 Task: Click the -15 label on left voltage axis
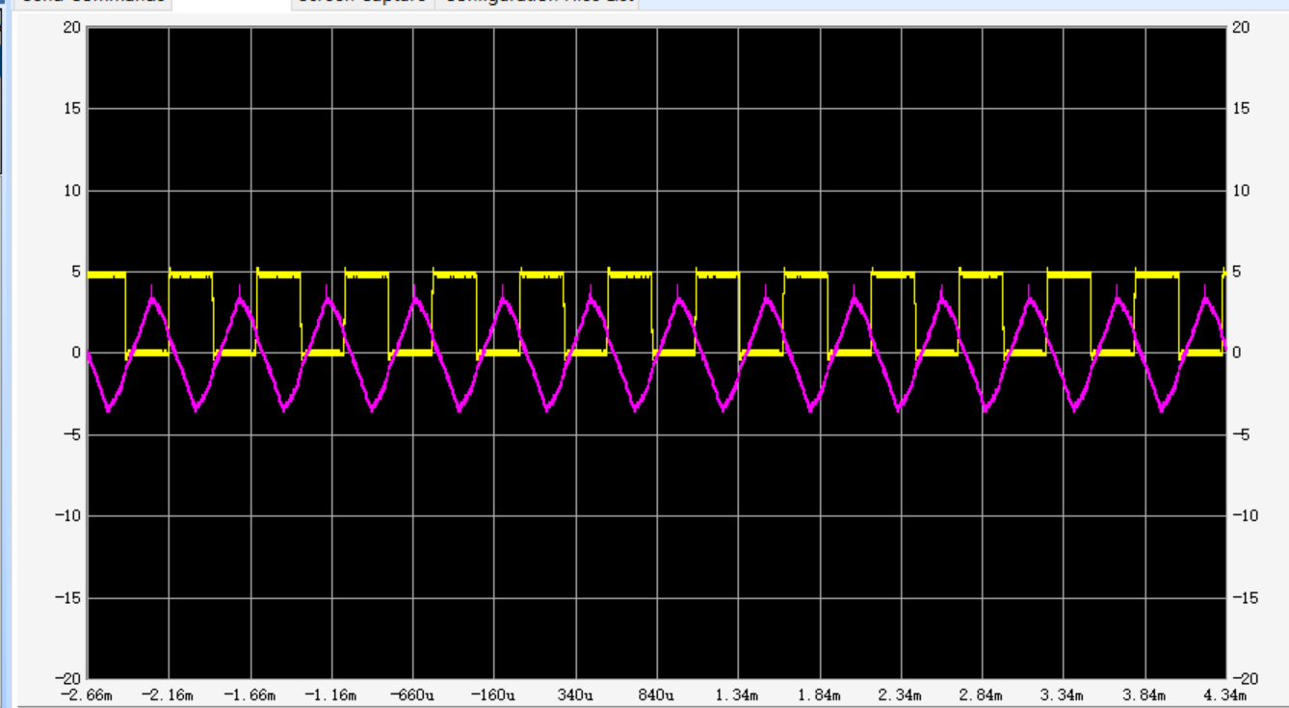point(67,598)
